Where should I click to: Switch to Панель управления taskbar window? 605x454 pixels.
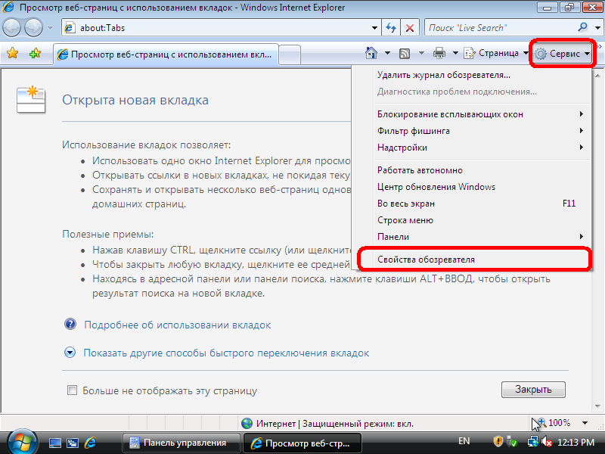tap(181, 443)
